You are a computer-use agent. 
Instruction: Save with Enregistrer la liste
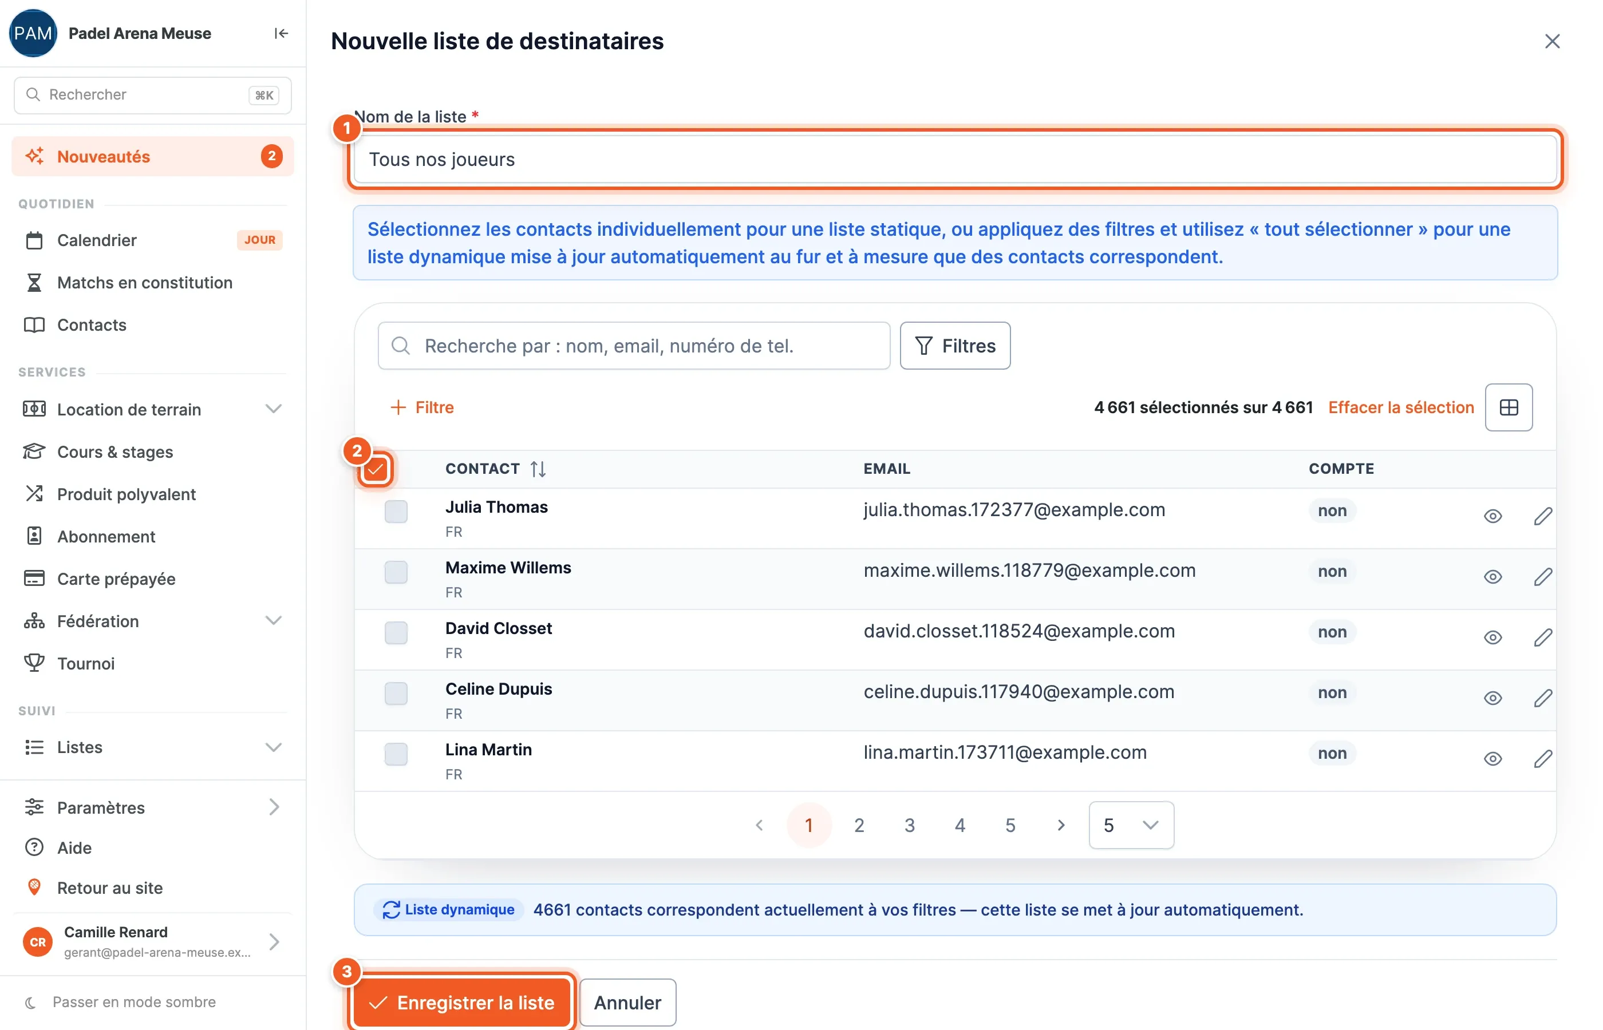point(461,1002)
